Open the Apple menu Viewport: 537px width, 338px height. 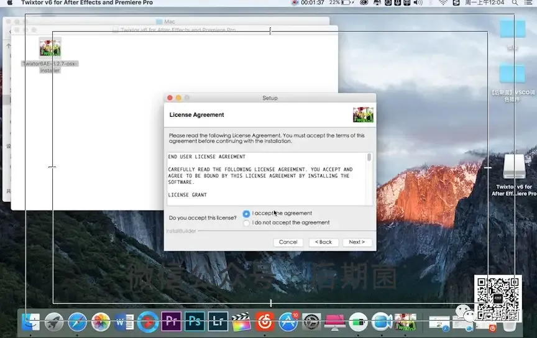[x=10, y=2]
